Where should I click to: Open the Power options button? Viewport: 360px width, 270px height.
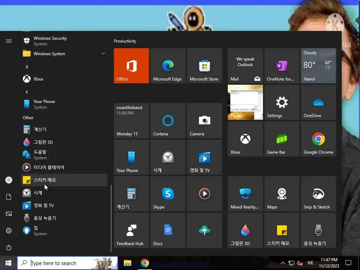click(9, 247)
